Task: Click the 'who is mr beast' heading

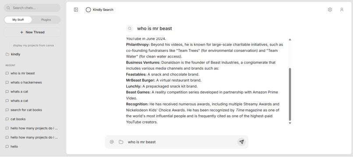Action: point(155,28)
